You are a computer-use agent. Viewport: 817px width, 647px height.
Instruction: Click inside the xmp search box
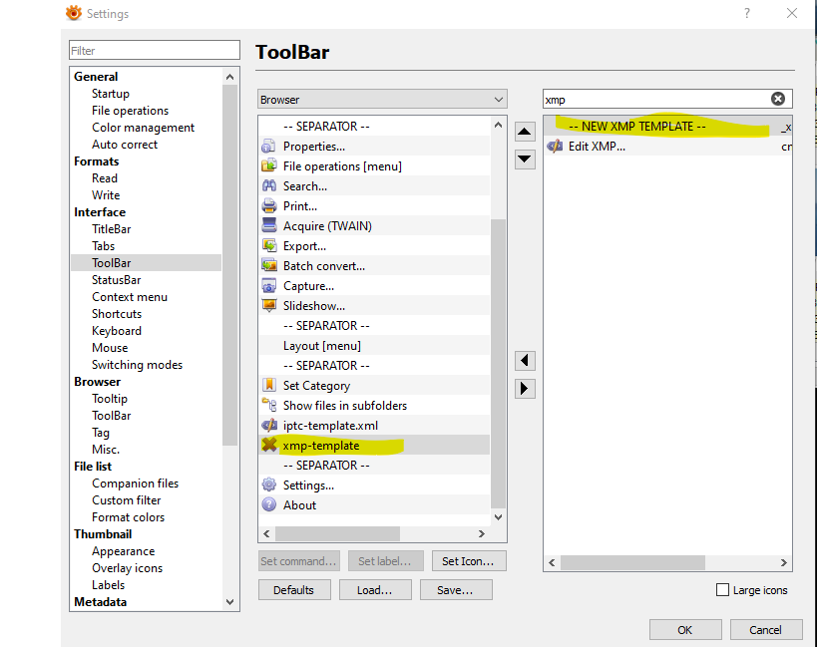click(656, 100)
